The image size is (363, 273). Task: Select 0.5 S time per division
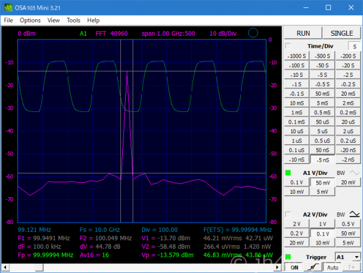(322, 84)
